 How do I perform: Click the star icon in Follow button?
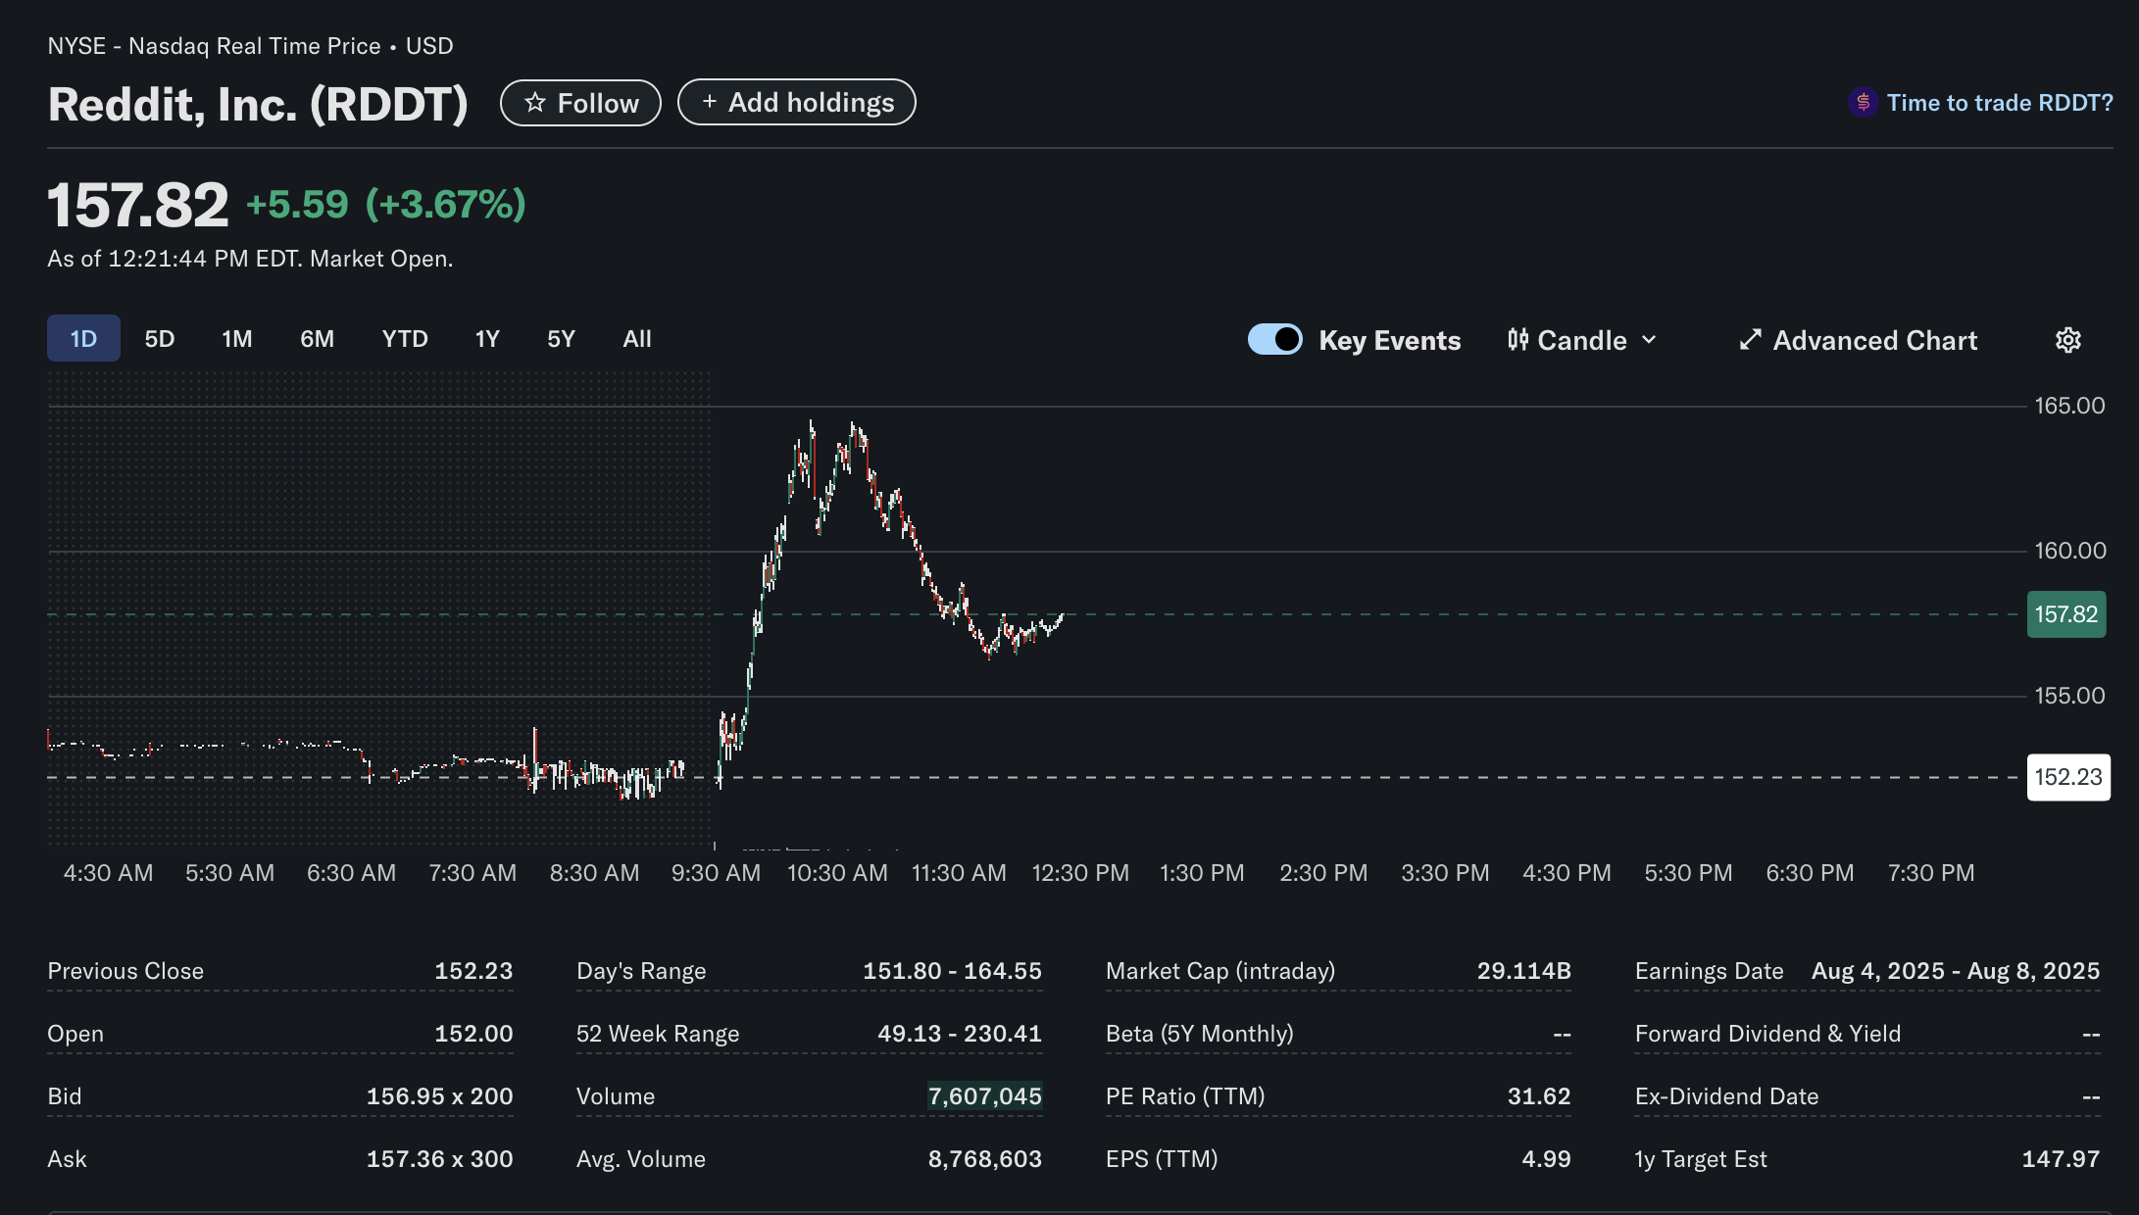(534, 103)
